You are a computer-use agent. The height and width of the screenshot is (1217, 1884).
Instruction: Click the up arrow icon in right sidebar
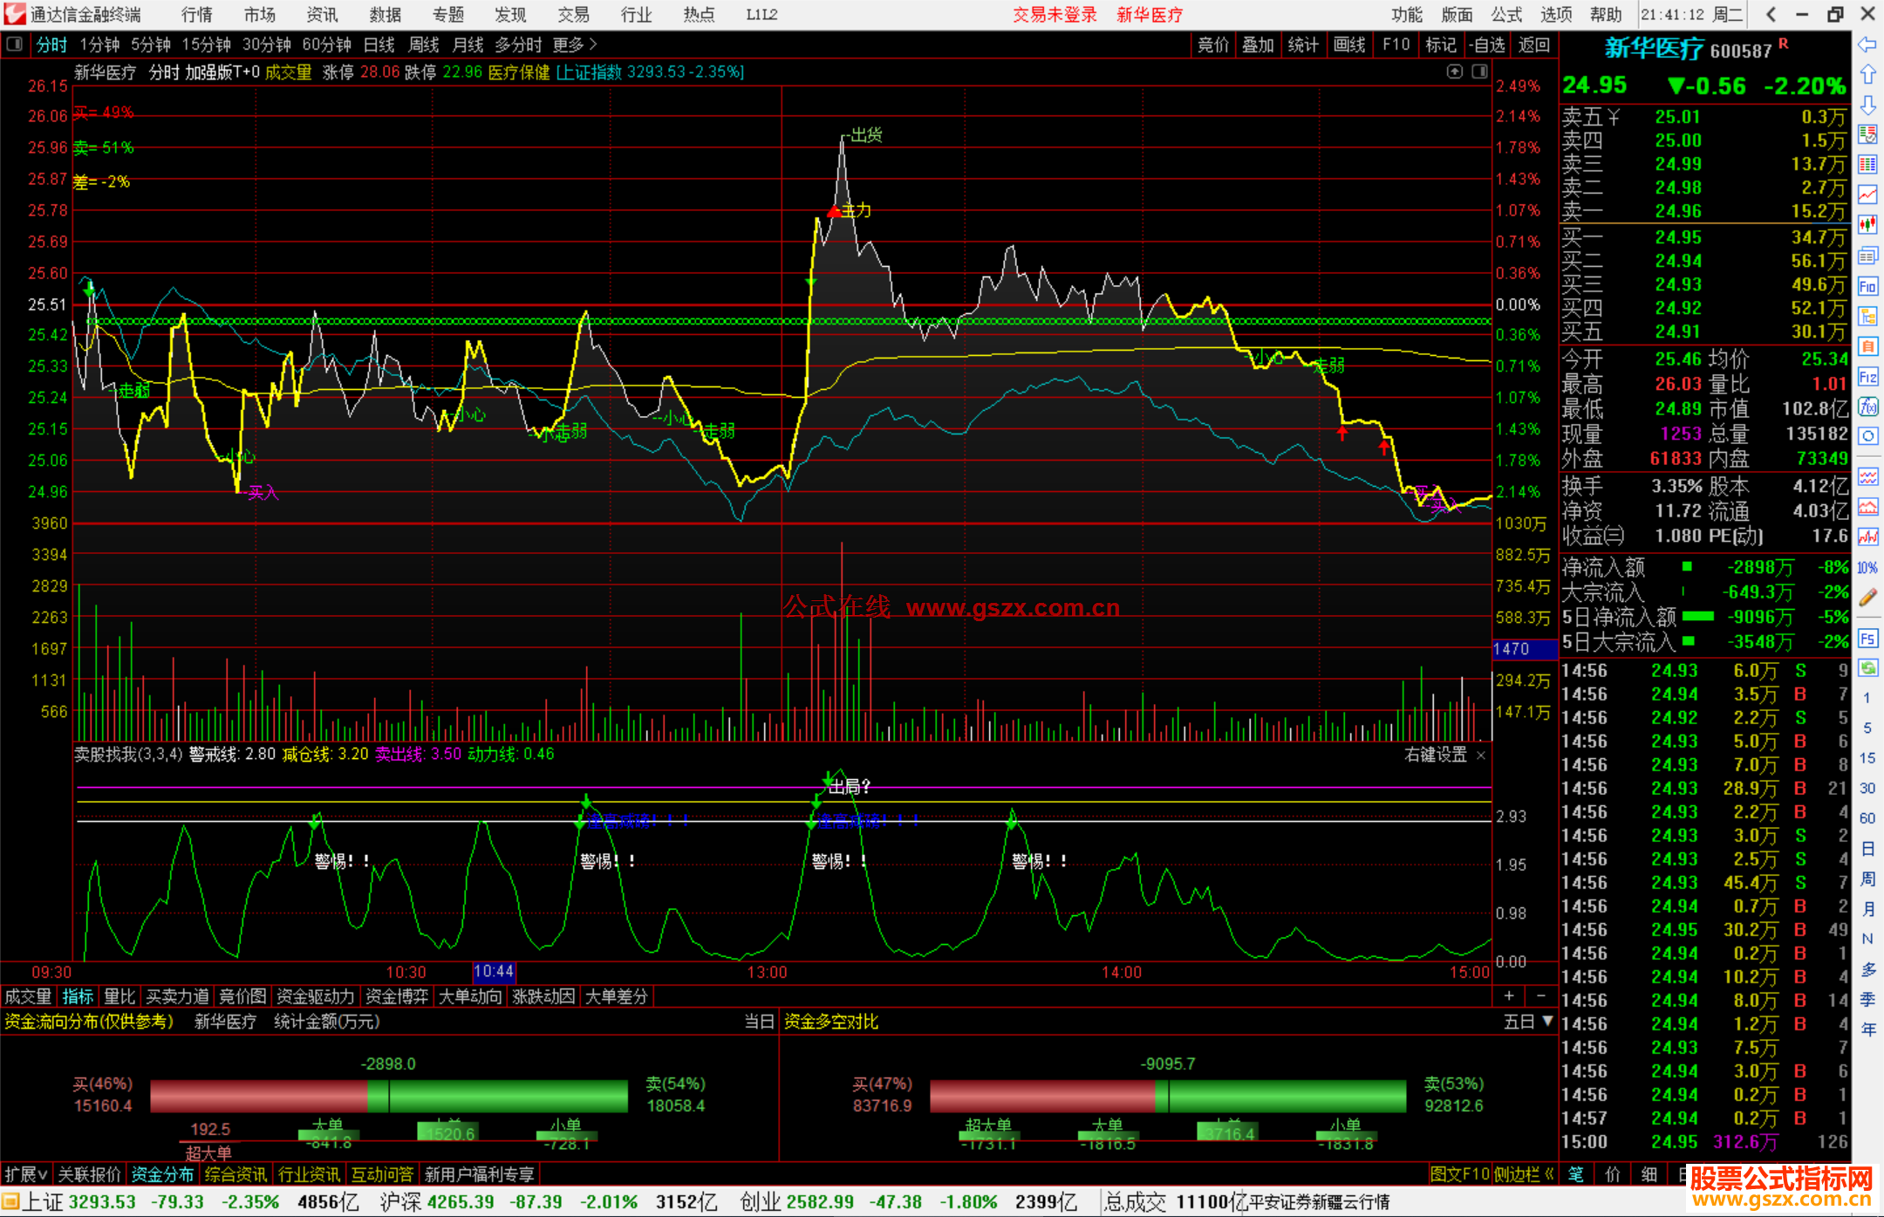(1867, 75)
